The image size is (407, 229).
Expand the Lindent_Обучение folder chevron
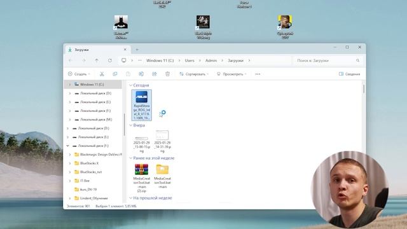pyautogui.click(x=69, y=198)
